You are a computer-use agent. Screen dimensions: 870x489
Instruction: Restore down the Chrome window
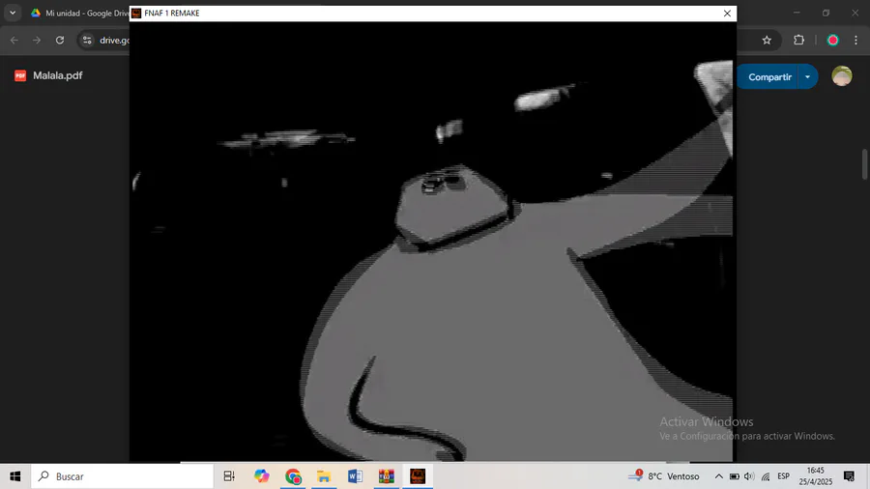tap(826, 13)
